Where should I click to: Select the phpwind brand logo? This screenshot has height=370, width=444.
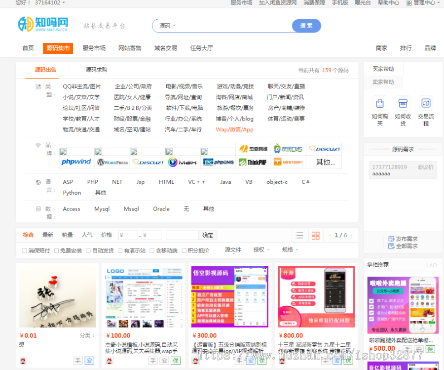tap(76, 162)
